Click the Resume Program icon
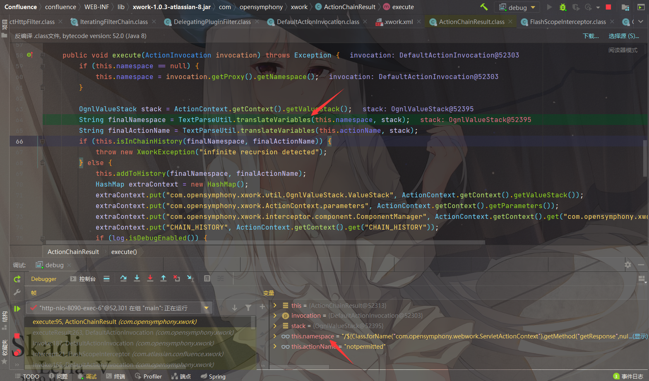This screenshot has width=649, height=381. click(x=17, y=309)
